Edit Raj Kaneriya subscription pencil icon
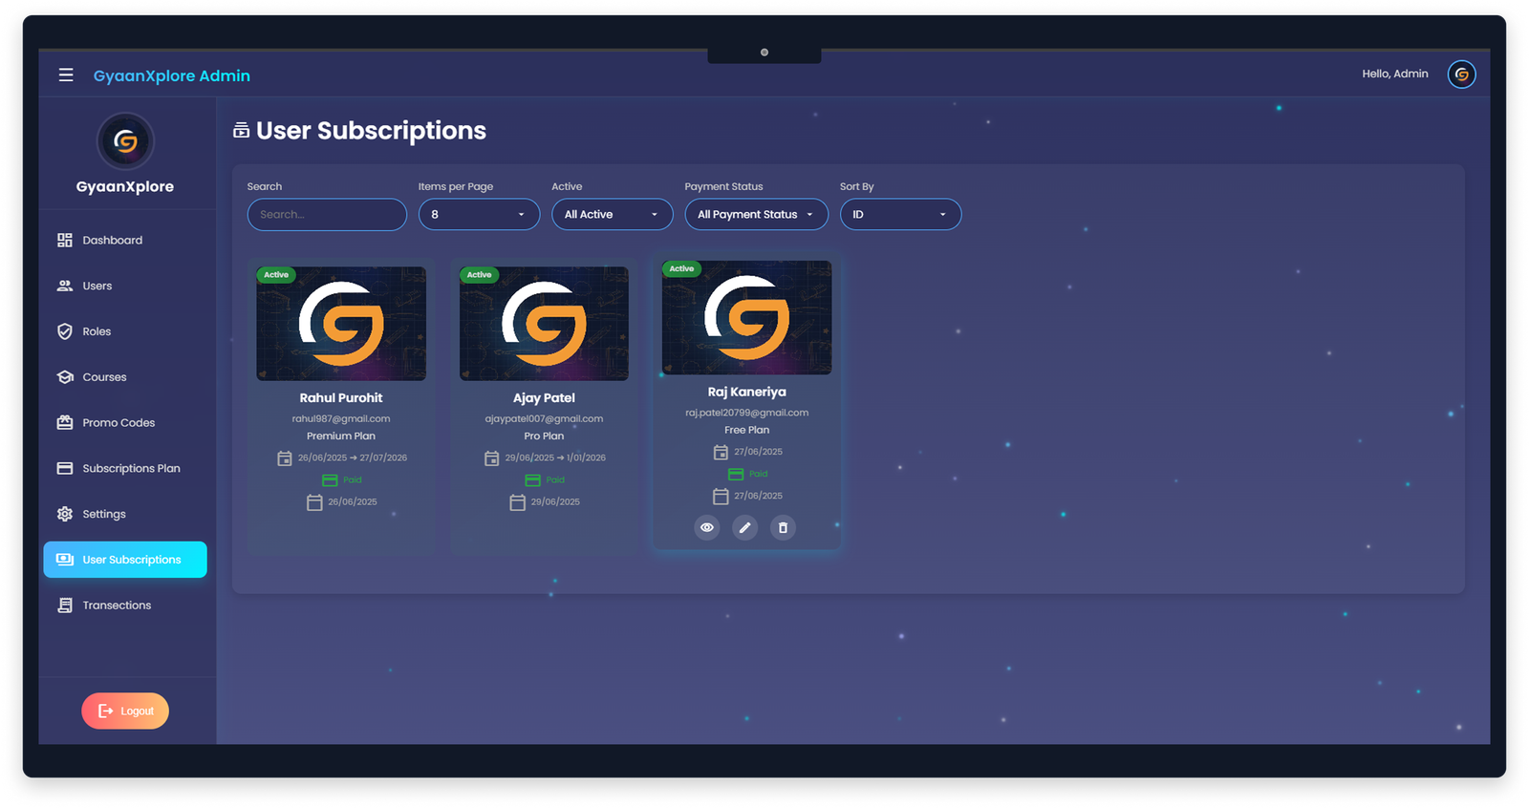This screenshot has width=1529, height=808. point(745,527)
